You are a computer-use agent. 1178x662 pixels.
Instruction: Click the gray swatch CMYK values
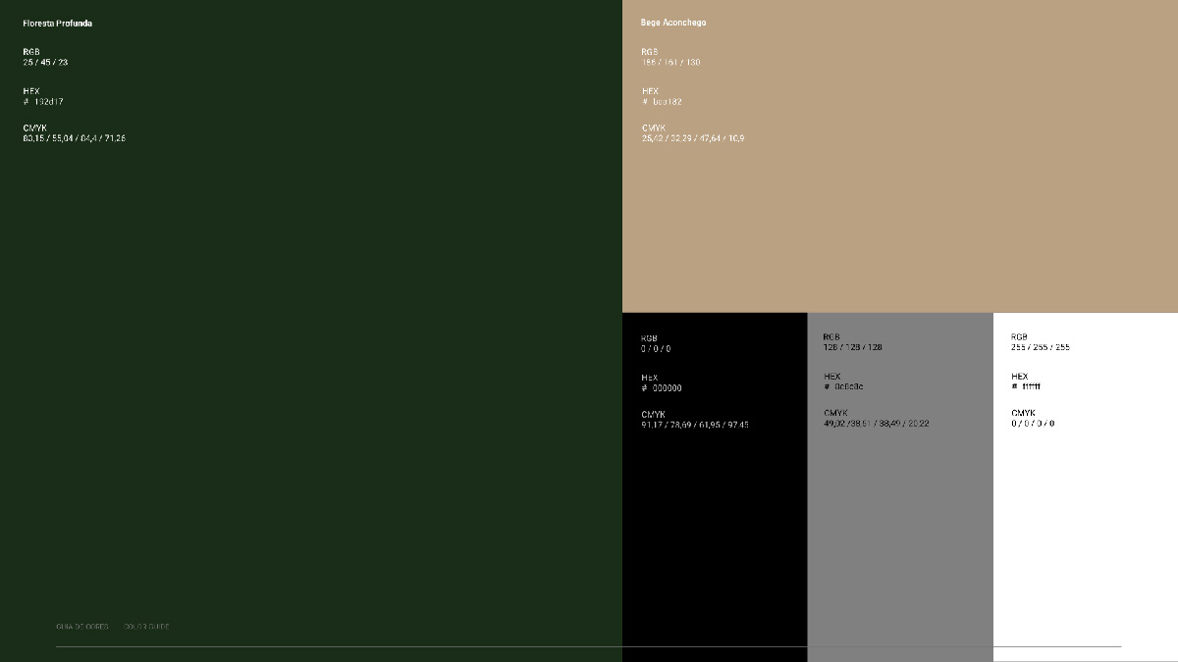tap(877, 424)
